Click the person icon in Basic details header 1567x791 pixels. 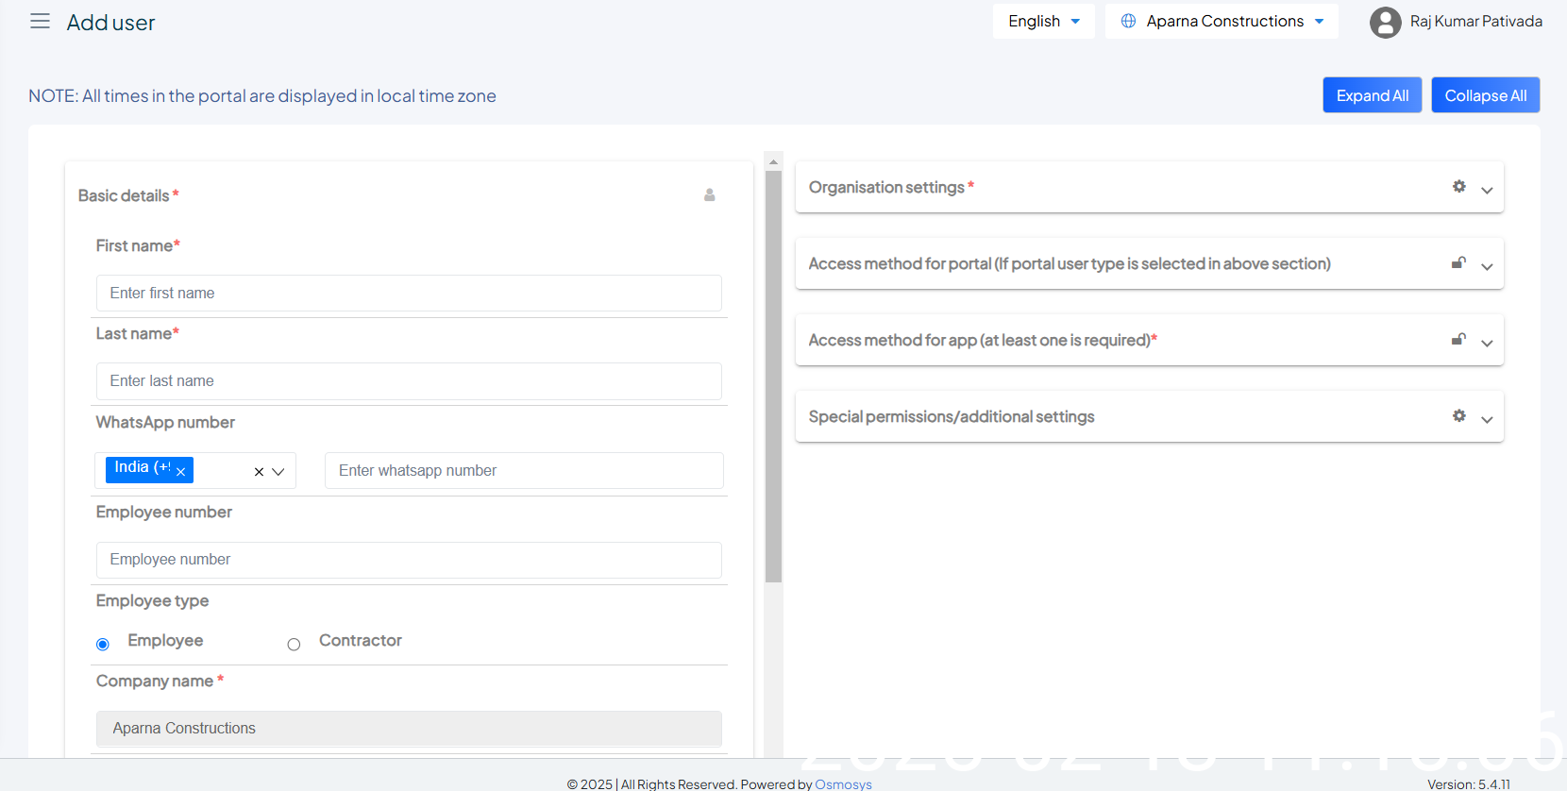[x=710, y=195]
